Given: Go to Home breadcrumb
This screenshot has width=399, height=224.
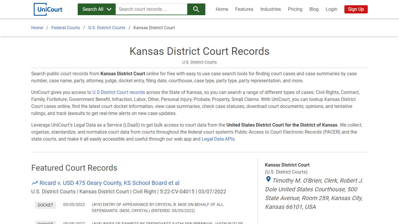Looking at the screenshot, I should click(37, 28).
